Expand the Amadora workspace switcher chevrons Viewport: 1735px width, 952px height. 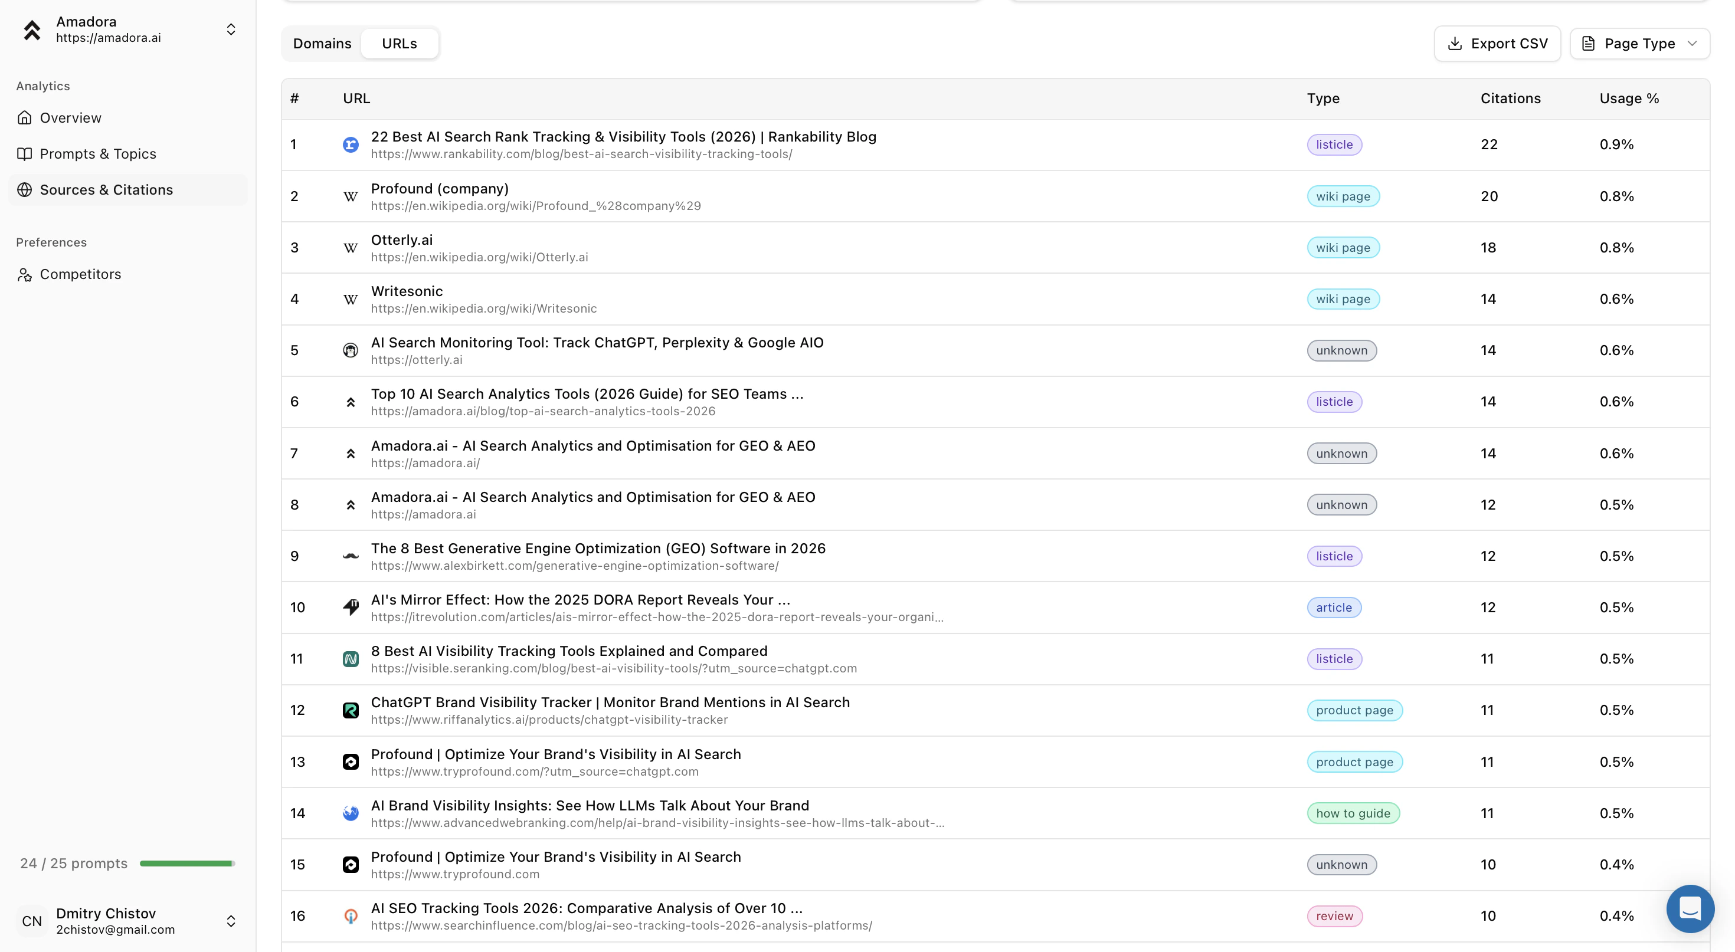pos(231,29)
